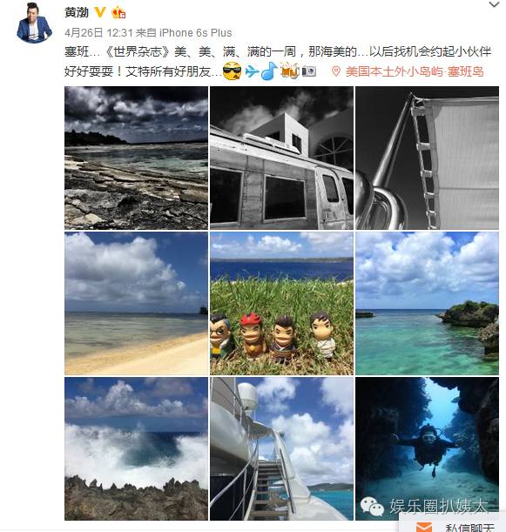This screenshot has width=506, height=532.
Task: Open the dark stormy rocky beach photo
Action: coord(136,158)
